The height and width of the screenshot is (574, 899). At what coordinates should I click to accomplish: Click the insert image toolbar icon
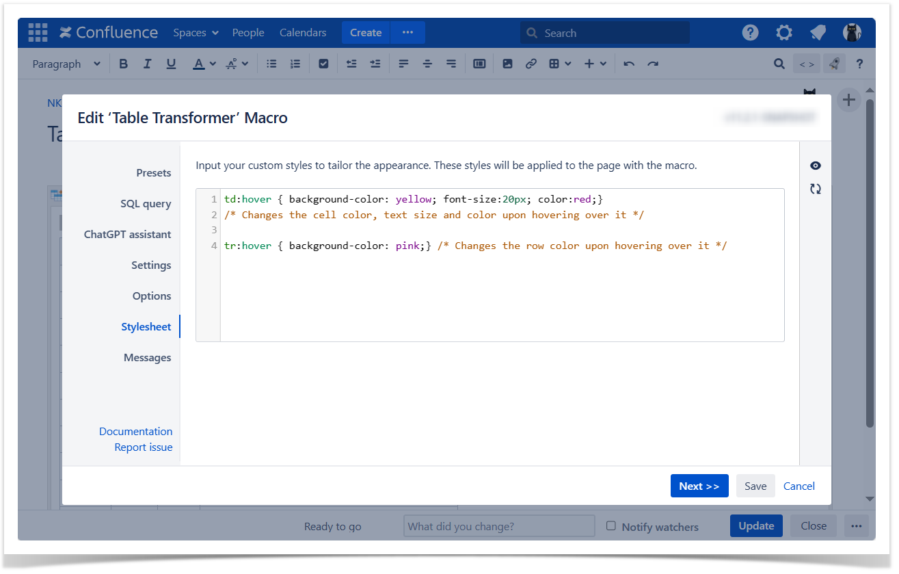pyautogui.click(x=507, y=64)
